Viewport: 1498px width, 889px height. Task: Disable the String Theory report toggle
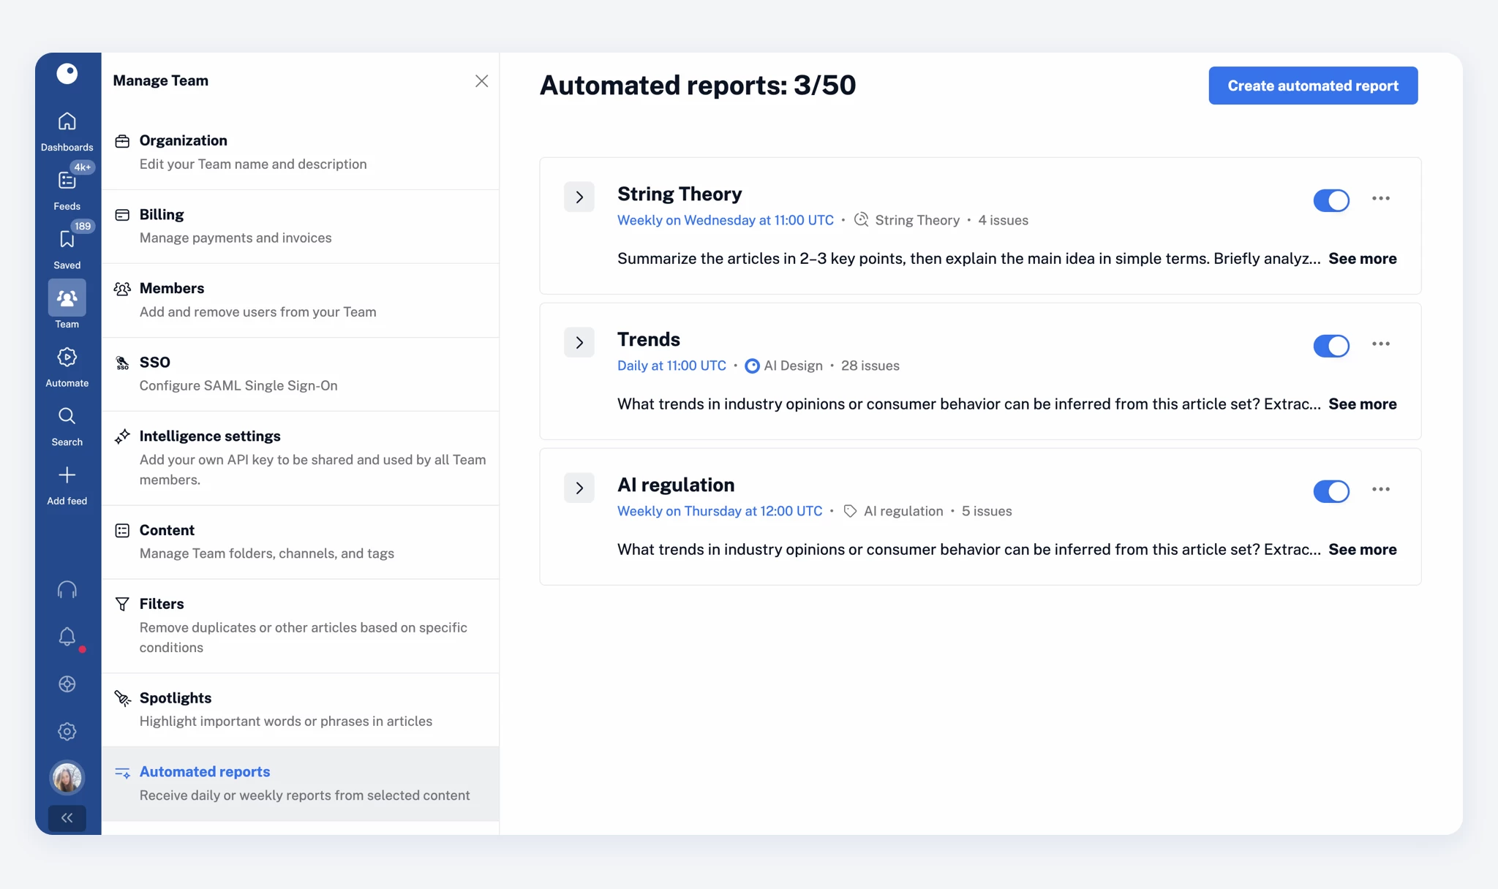(1330, 200)
